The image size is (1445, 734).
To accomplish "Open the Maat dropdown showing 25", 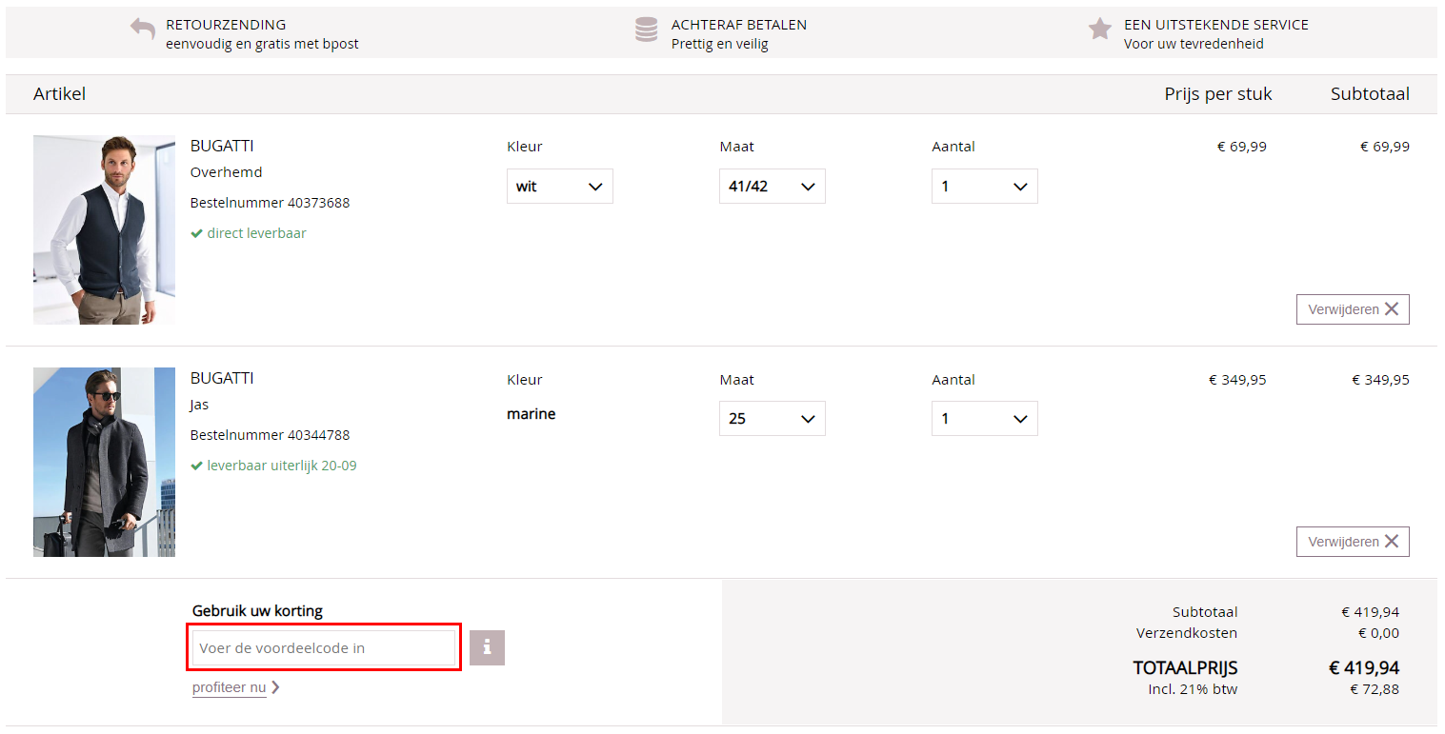I will (773, 419).
